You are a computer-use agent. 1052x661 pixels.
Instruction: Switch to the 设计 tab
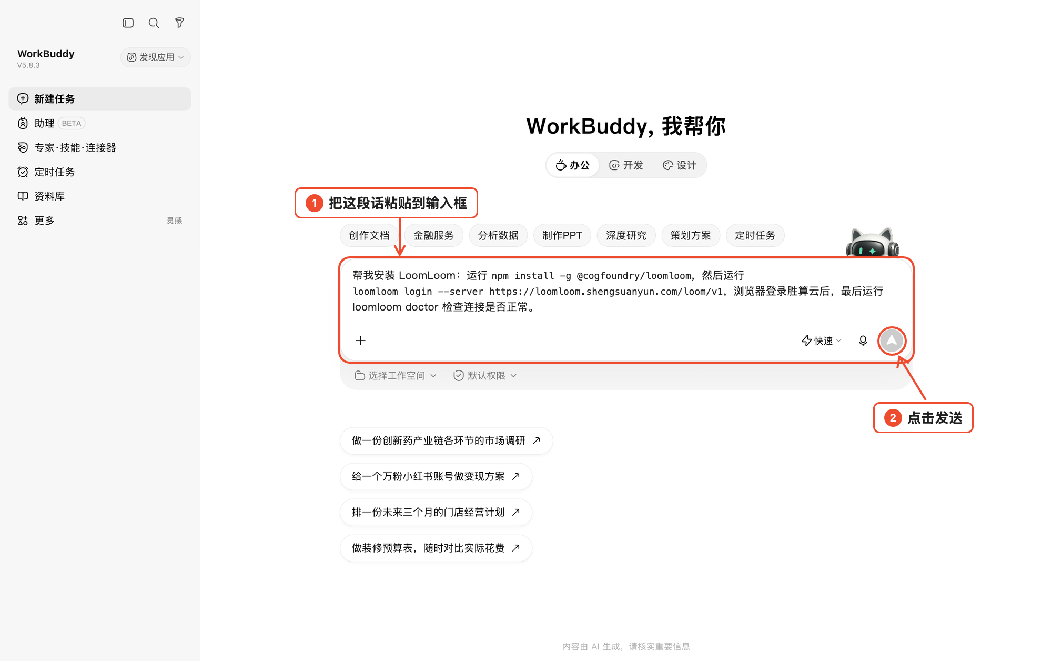pos(679,165)
